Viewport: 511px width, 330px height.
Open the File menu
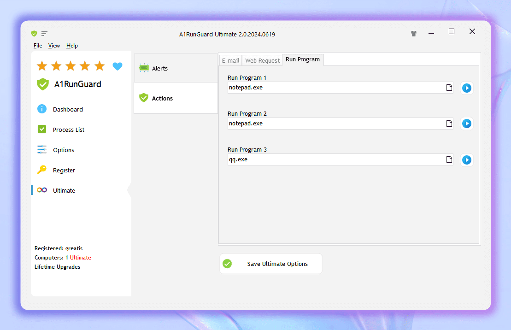(x=38, y=46)
